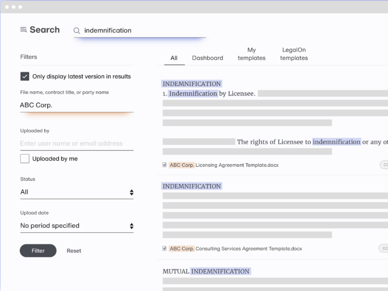
Task: Click the stepper arrows on the Status selector
Action: [x=132, y=192]
